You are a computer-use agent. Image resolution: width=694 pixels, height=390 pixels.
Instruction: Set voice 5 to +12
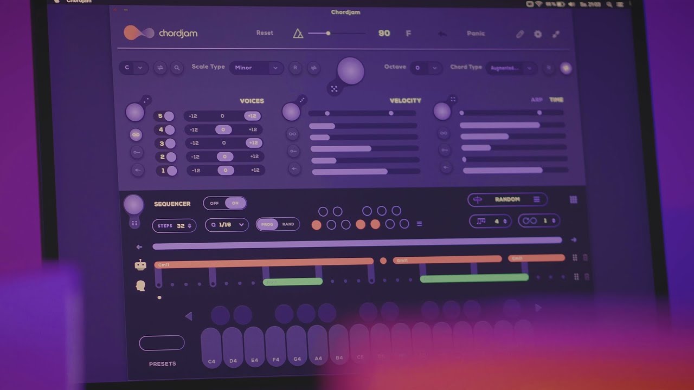252,116
